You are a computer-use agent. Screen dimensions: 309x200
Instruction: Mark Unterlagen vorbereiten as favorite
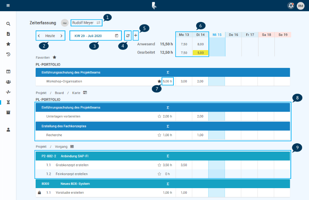point(159,116)
